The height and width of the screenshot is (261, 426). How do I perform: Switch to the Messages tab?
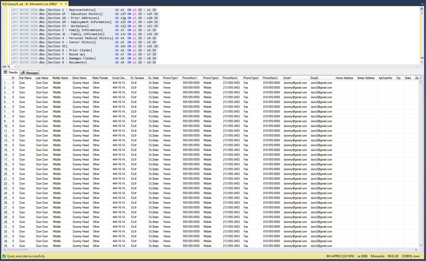[x=30, y=73]
